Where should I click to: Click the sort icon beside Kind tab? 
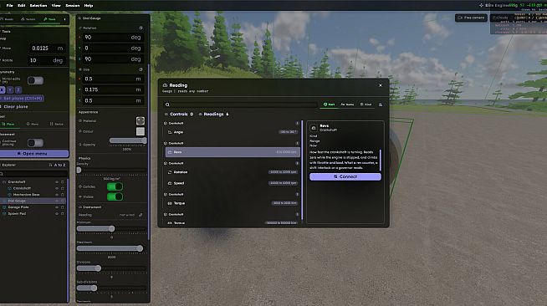381,105
